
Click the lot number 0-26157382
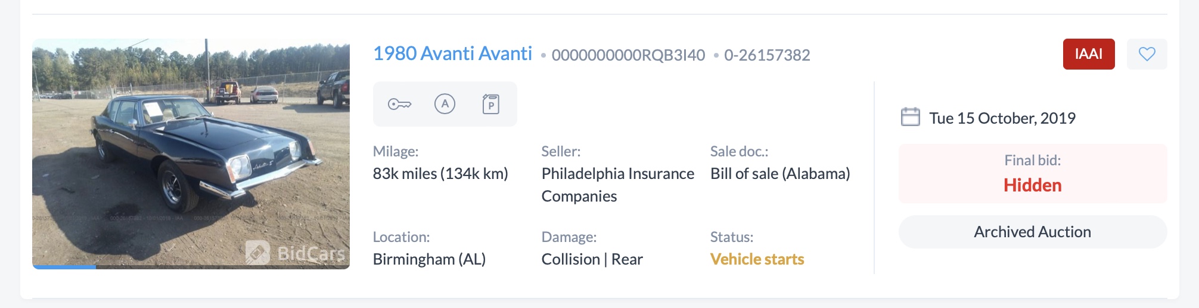coord(767,55)
